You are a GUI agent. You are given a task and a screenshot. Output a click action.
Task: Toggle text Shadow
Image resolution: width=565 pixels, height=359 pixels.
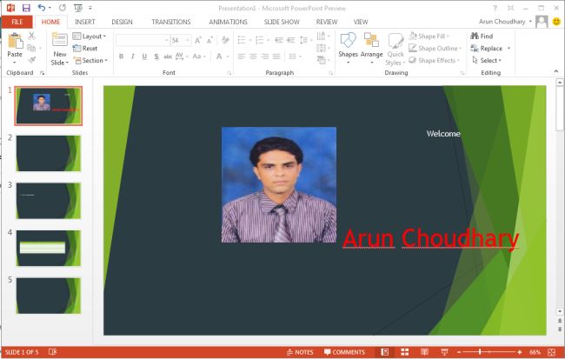point(156,57)
